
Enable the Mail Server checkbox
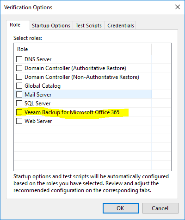click(19, 94)
